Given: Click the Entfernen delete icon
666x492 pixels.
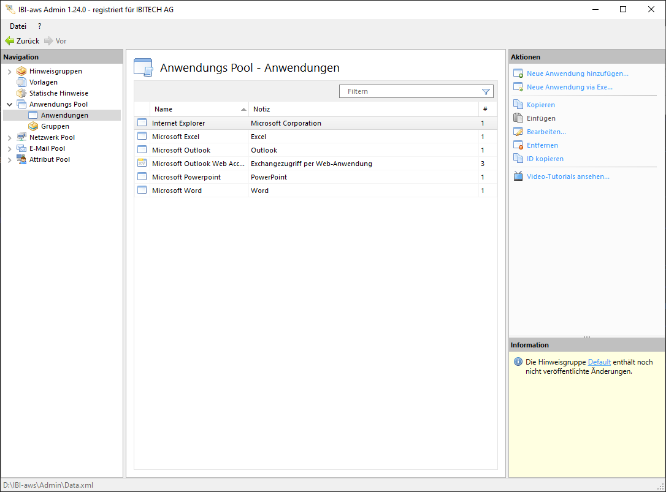Looking at the screenshot, I should tap(518, 145).
